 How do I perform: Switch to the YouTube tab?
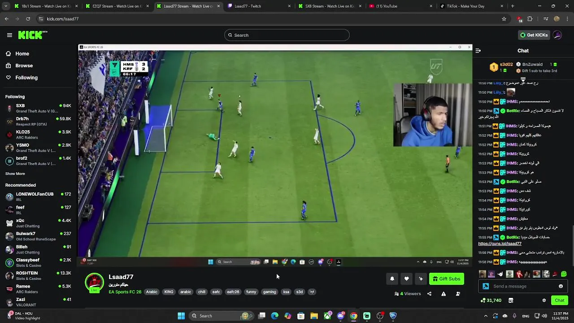(401, 6)
